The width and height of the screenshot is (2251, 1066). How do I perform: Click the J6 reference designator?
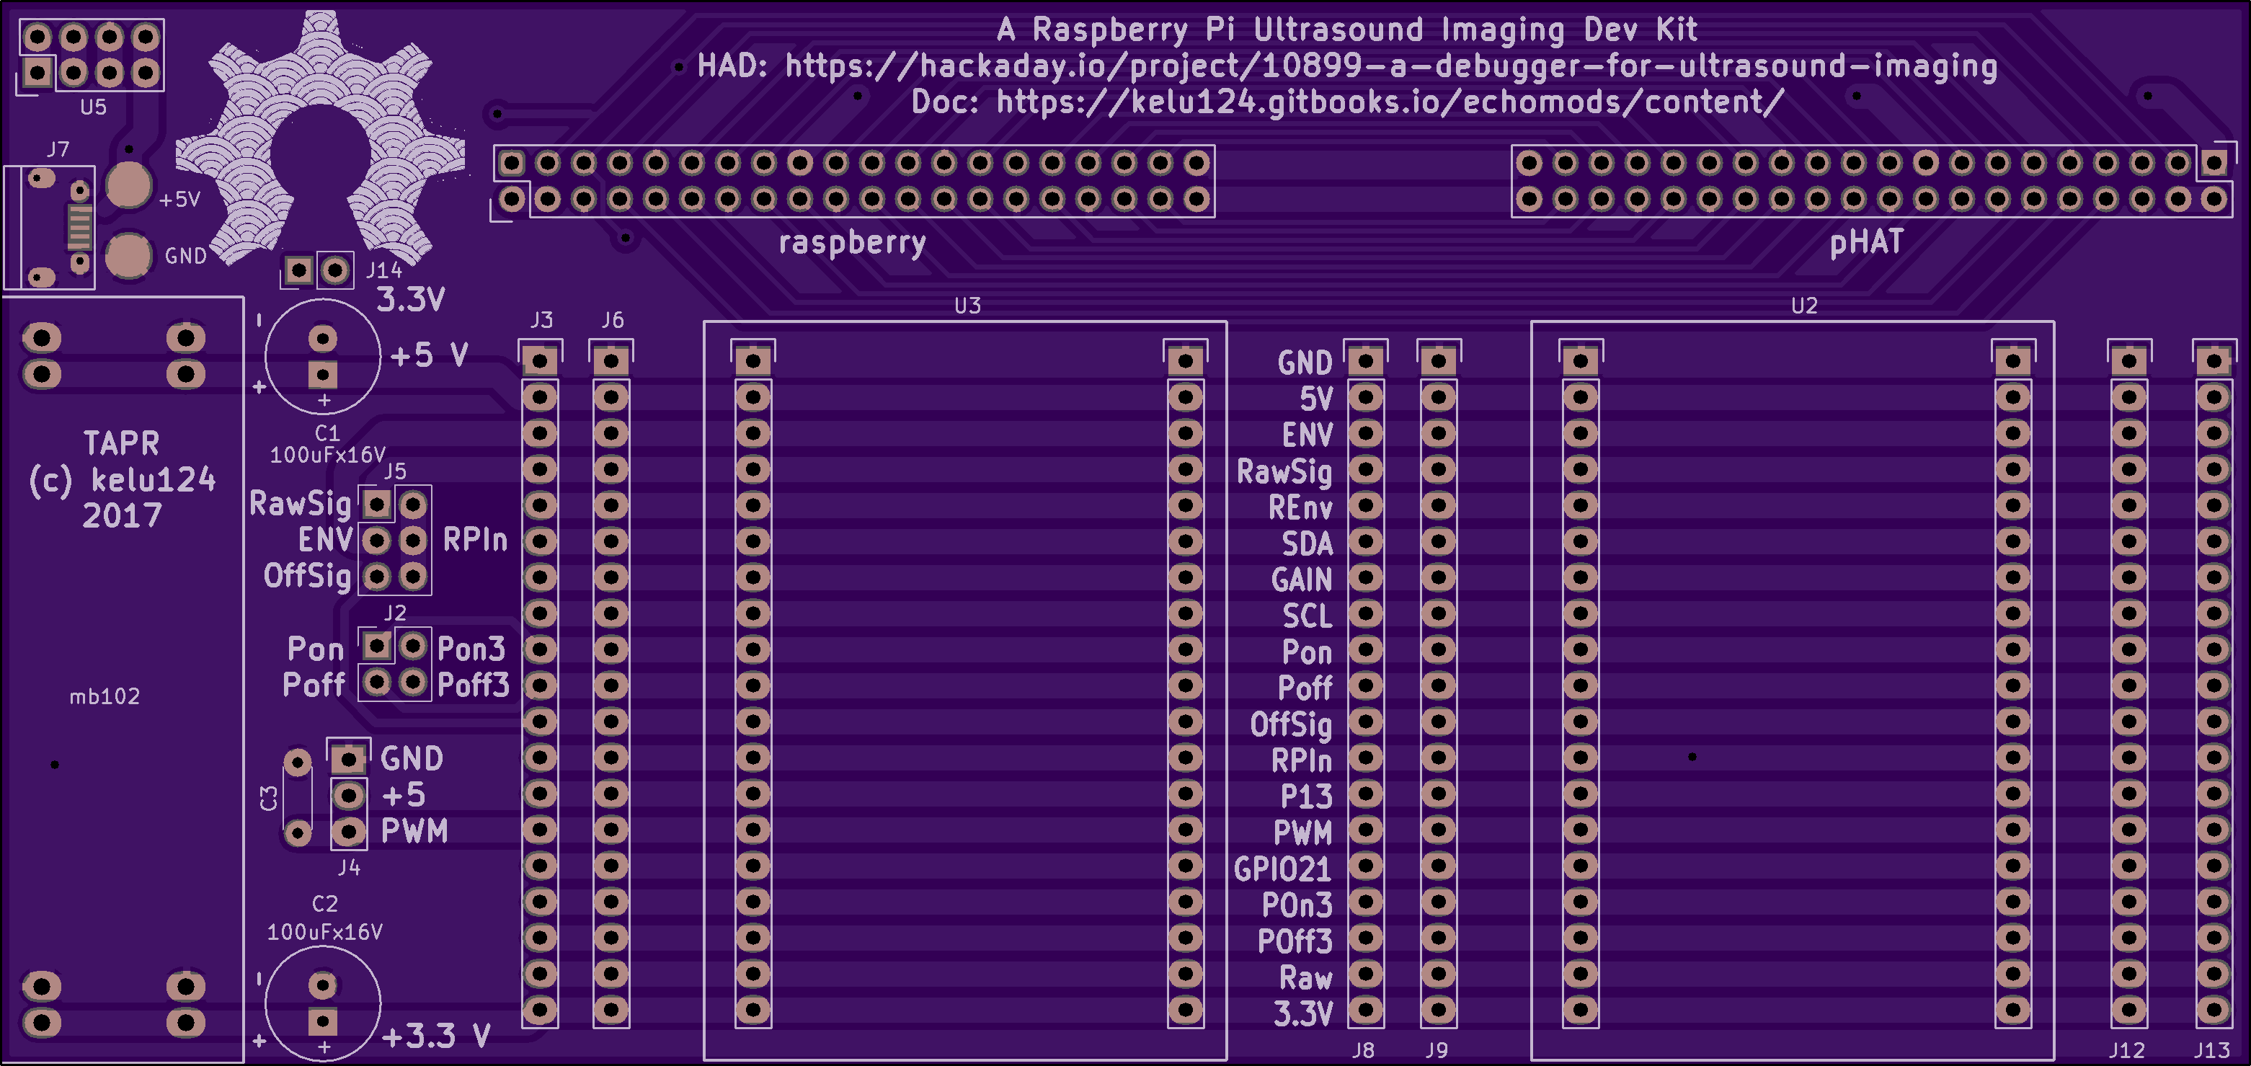point(613,320)
